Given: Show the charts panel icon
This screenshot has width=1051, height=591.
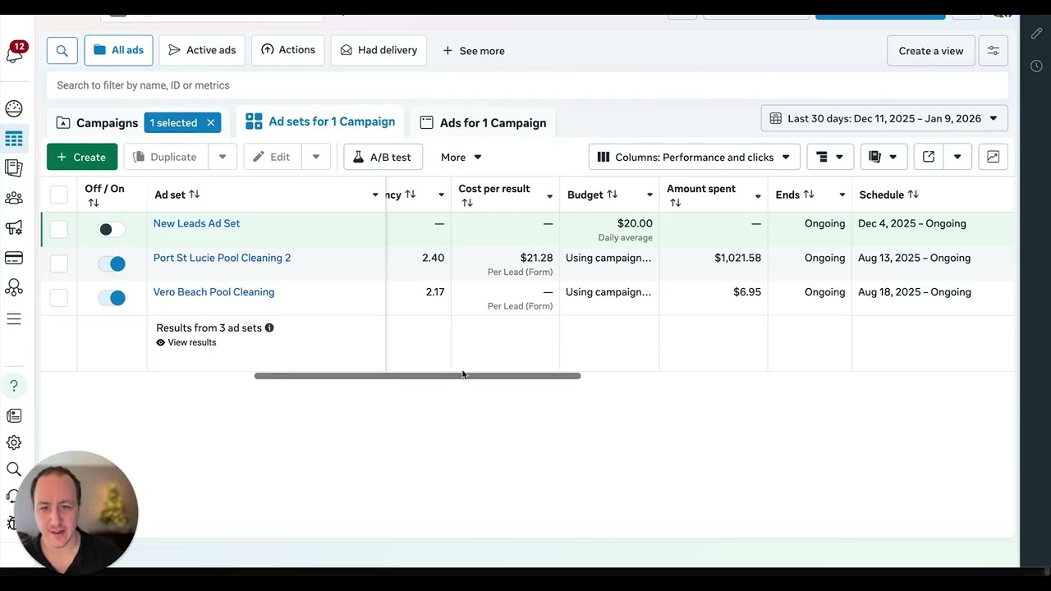Looking at the screenshot, I should pyautogui.click(x=993, y=157).
